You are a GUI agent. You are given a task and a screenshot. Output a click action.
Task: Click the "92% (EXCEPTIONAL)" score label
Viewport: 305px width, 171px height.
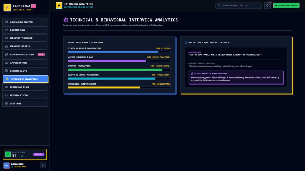160,66
